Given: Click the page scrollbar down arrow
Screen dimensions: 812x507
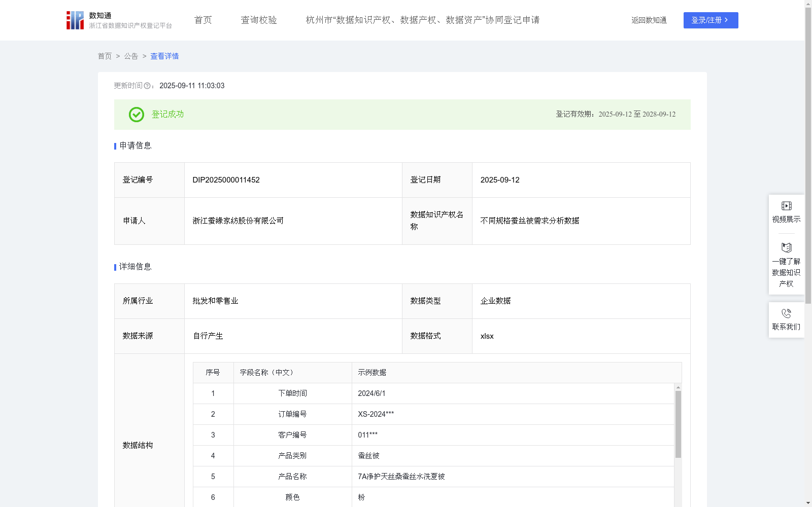Looking at the screenshot, I should 808,503.
